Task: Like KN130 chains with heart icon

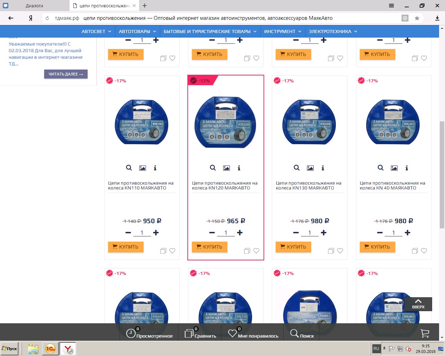Action: (340, 251)
